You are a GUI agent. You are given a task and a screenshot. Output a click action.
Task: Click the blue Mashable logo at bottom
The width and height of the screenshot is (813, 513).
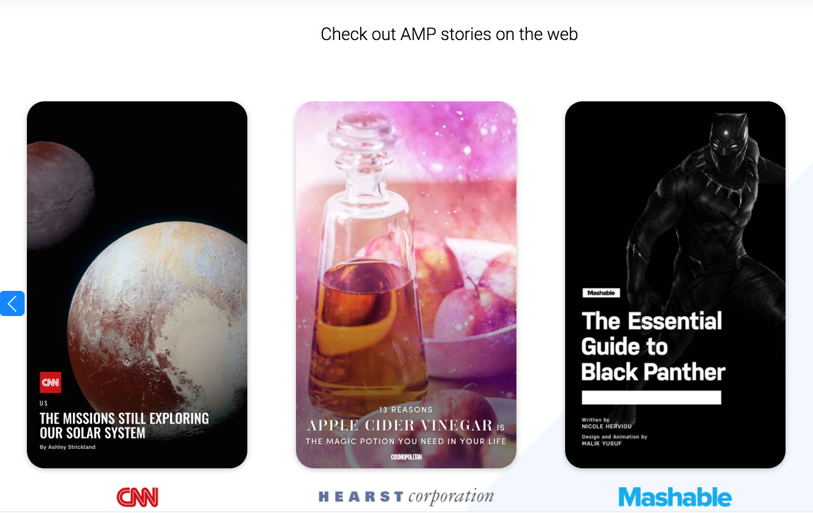pyautogui.click(x=675, y=497)
